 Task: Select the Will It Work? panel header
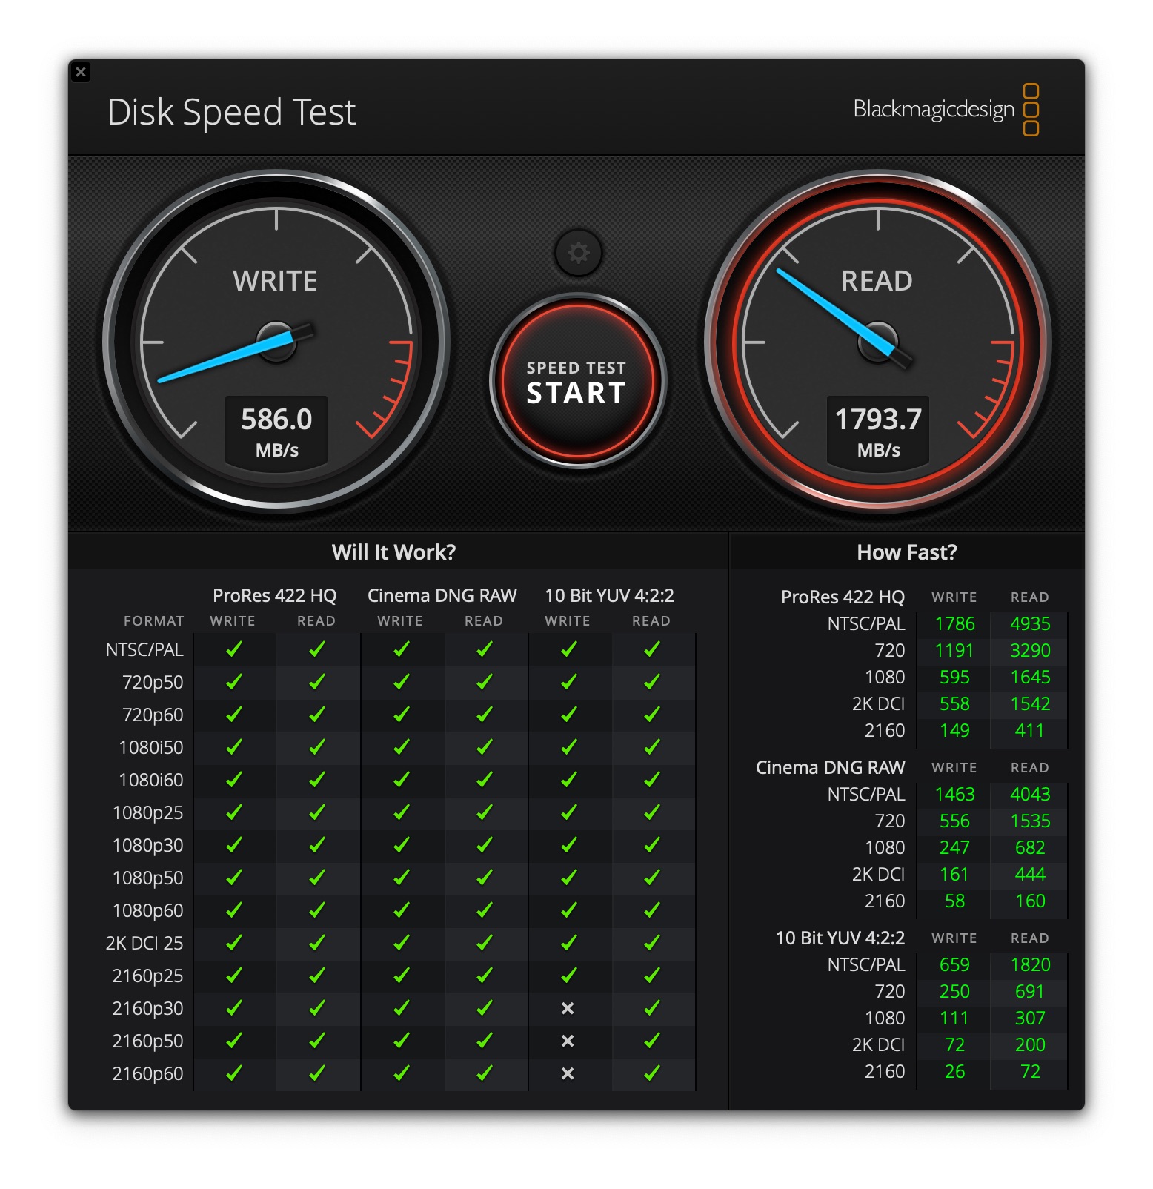click(393, 552)
